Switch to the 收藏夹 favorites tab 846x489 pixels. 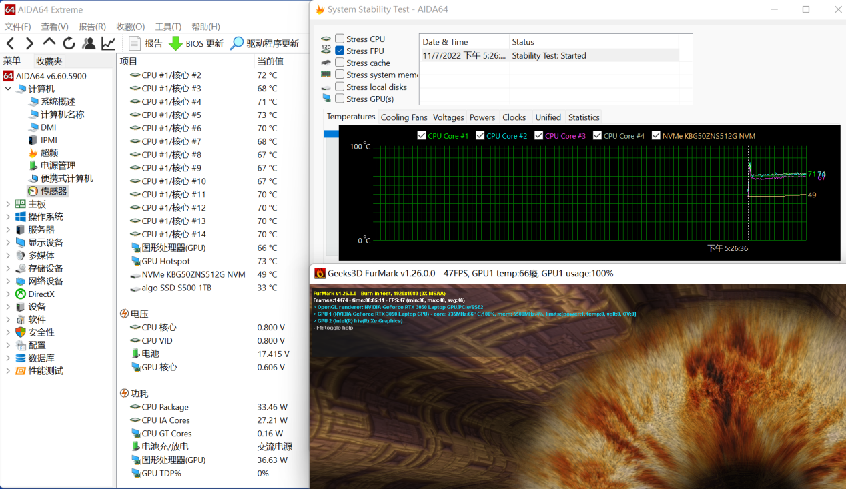click(x=49, y=61)
